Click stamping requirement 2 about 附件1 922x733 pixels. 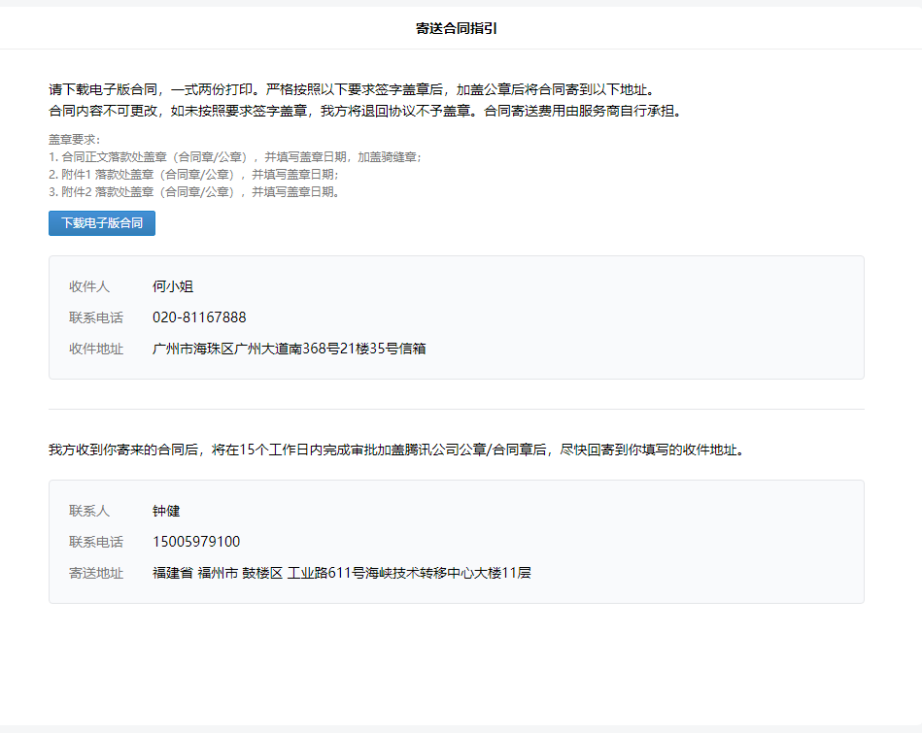[193, 174]
